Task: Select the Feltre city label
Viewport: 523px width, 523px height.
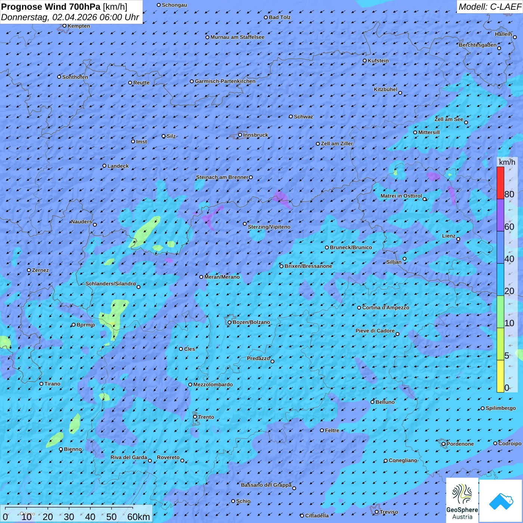Action: pyautogui.click(x=332, y=430)
